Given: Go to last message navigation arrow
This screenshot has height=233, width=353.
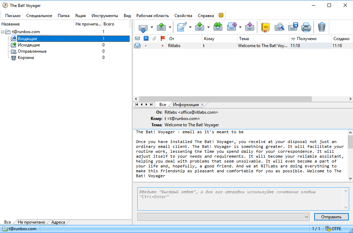Looking at the screenshot, I should 152,105.
